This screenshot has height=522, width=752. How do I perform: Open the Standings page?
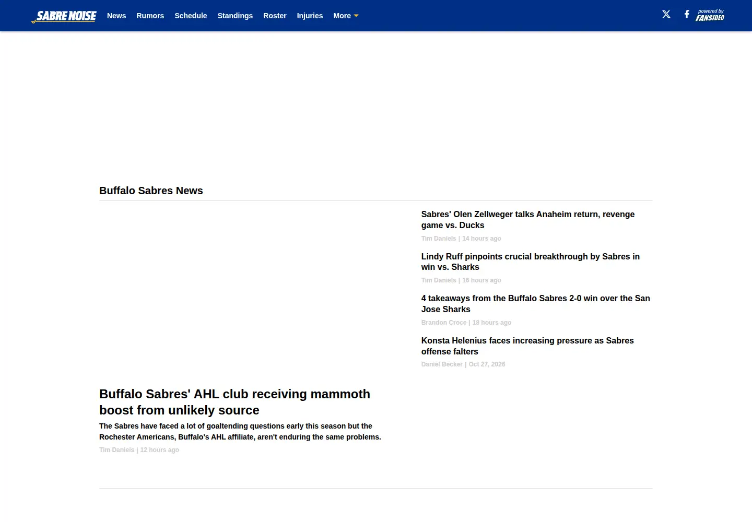[235, 16]
